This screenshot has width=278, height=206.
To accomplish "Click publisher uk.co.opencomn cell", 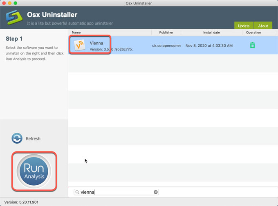I will pos(166,46).
